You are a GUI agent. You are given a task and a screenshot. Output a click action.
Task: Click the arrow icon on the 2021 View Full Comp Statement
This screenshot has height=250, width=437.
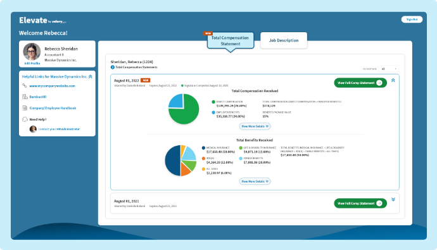click(x=379, y=203)
